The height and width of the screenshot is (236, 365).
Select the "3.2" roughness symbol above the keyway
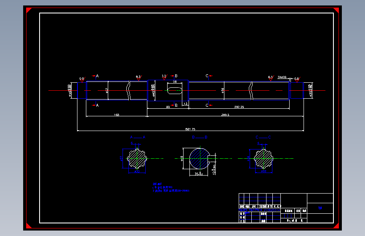click(165, 77)
